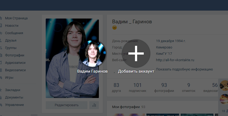The width and height of the screenshot is (228, 116).
Task: Click the plus button to add account
Action: 136,53
